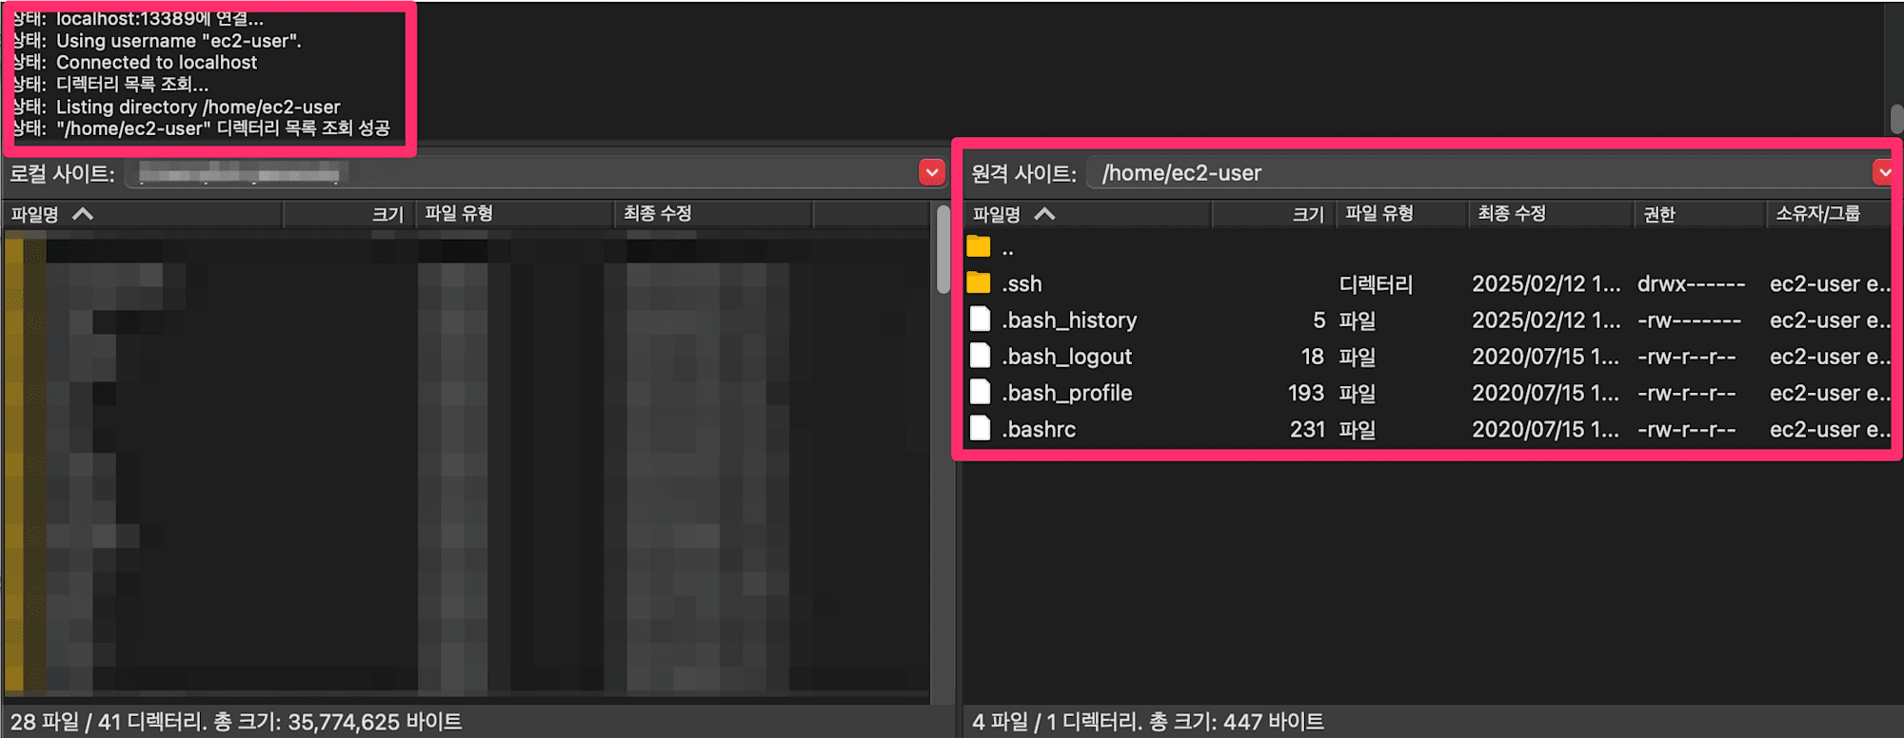Click the owner ec2-user of .bashrc
1904x738 pixels.
coord(1829,430)
